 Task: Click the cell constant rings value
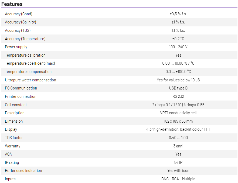pyautogui.click(x=178, y=105)
